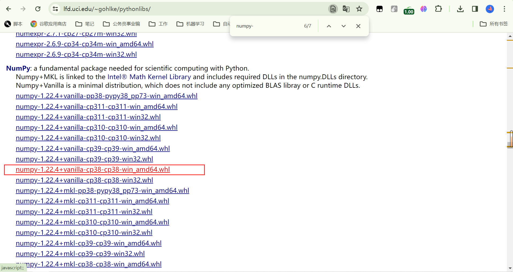This screenshot has width=513, height=272.
Task: Open the 机器学习 bookmarks folder
Action: point(190,24)
